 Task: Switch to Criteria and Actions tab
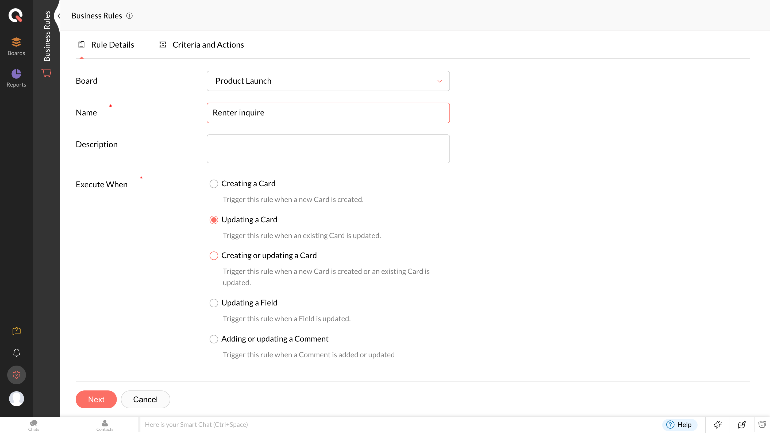pyautogui.click(x=202, y=45)
